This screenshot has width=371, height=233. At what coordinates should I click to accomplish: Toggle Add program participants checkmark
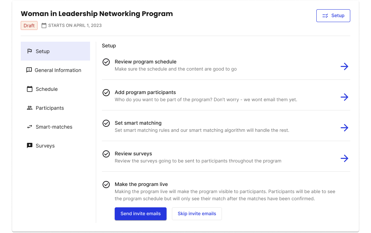click(x=106, y=93)
